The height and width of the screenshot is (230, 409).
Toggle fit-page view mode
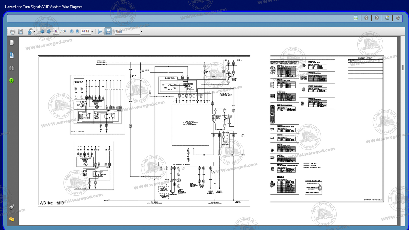click(108, 31)
